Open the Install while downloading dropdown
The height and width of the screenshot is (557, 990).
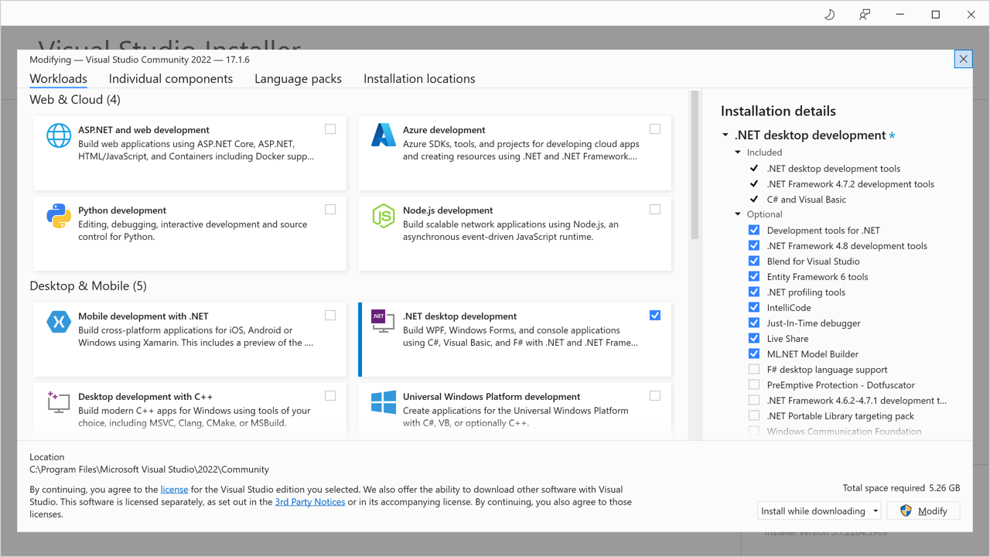click(820, 511)
